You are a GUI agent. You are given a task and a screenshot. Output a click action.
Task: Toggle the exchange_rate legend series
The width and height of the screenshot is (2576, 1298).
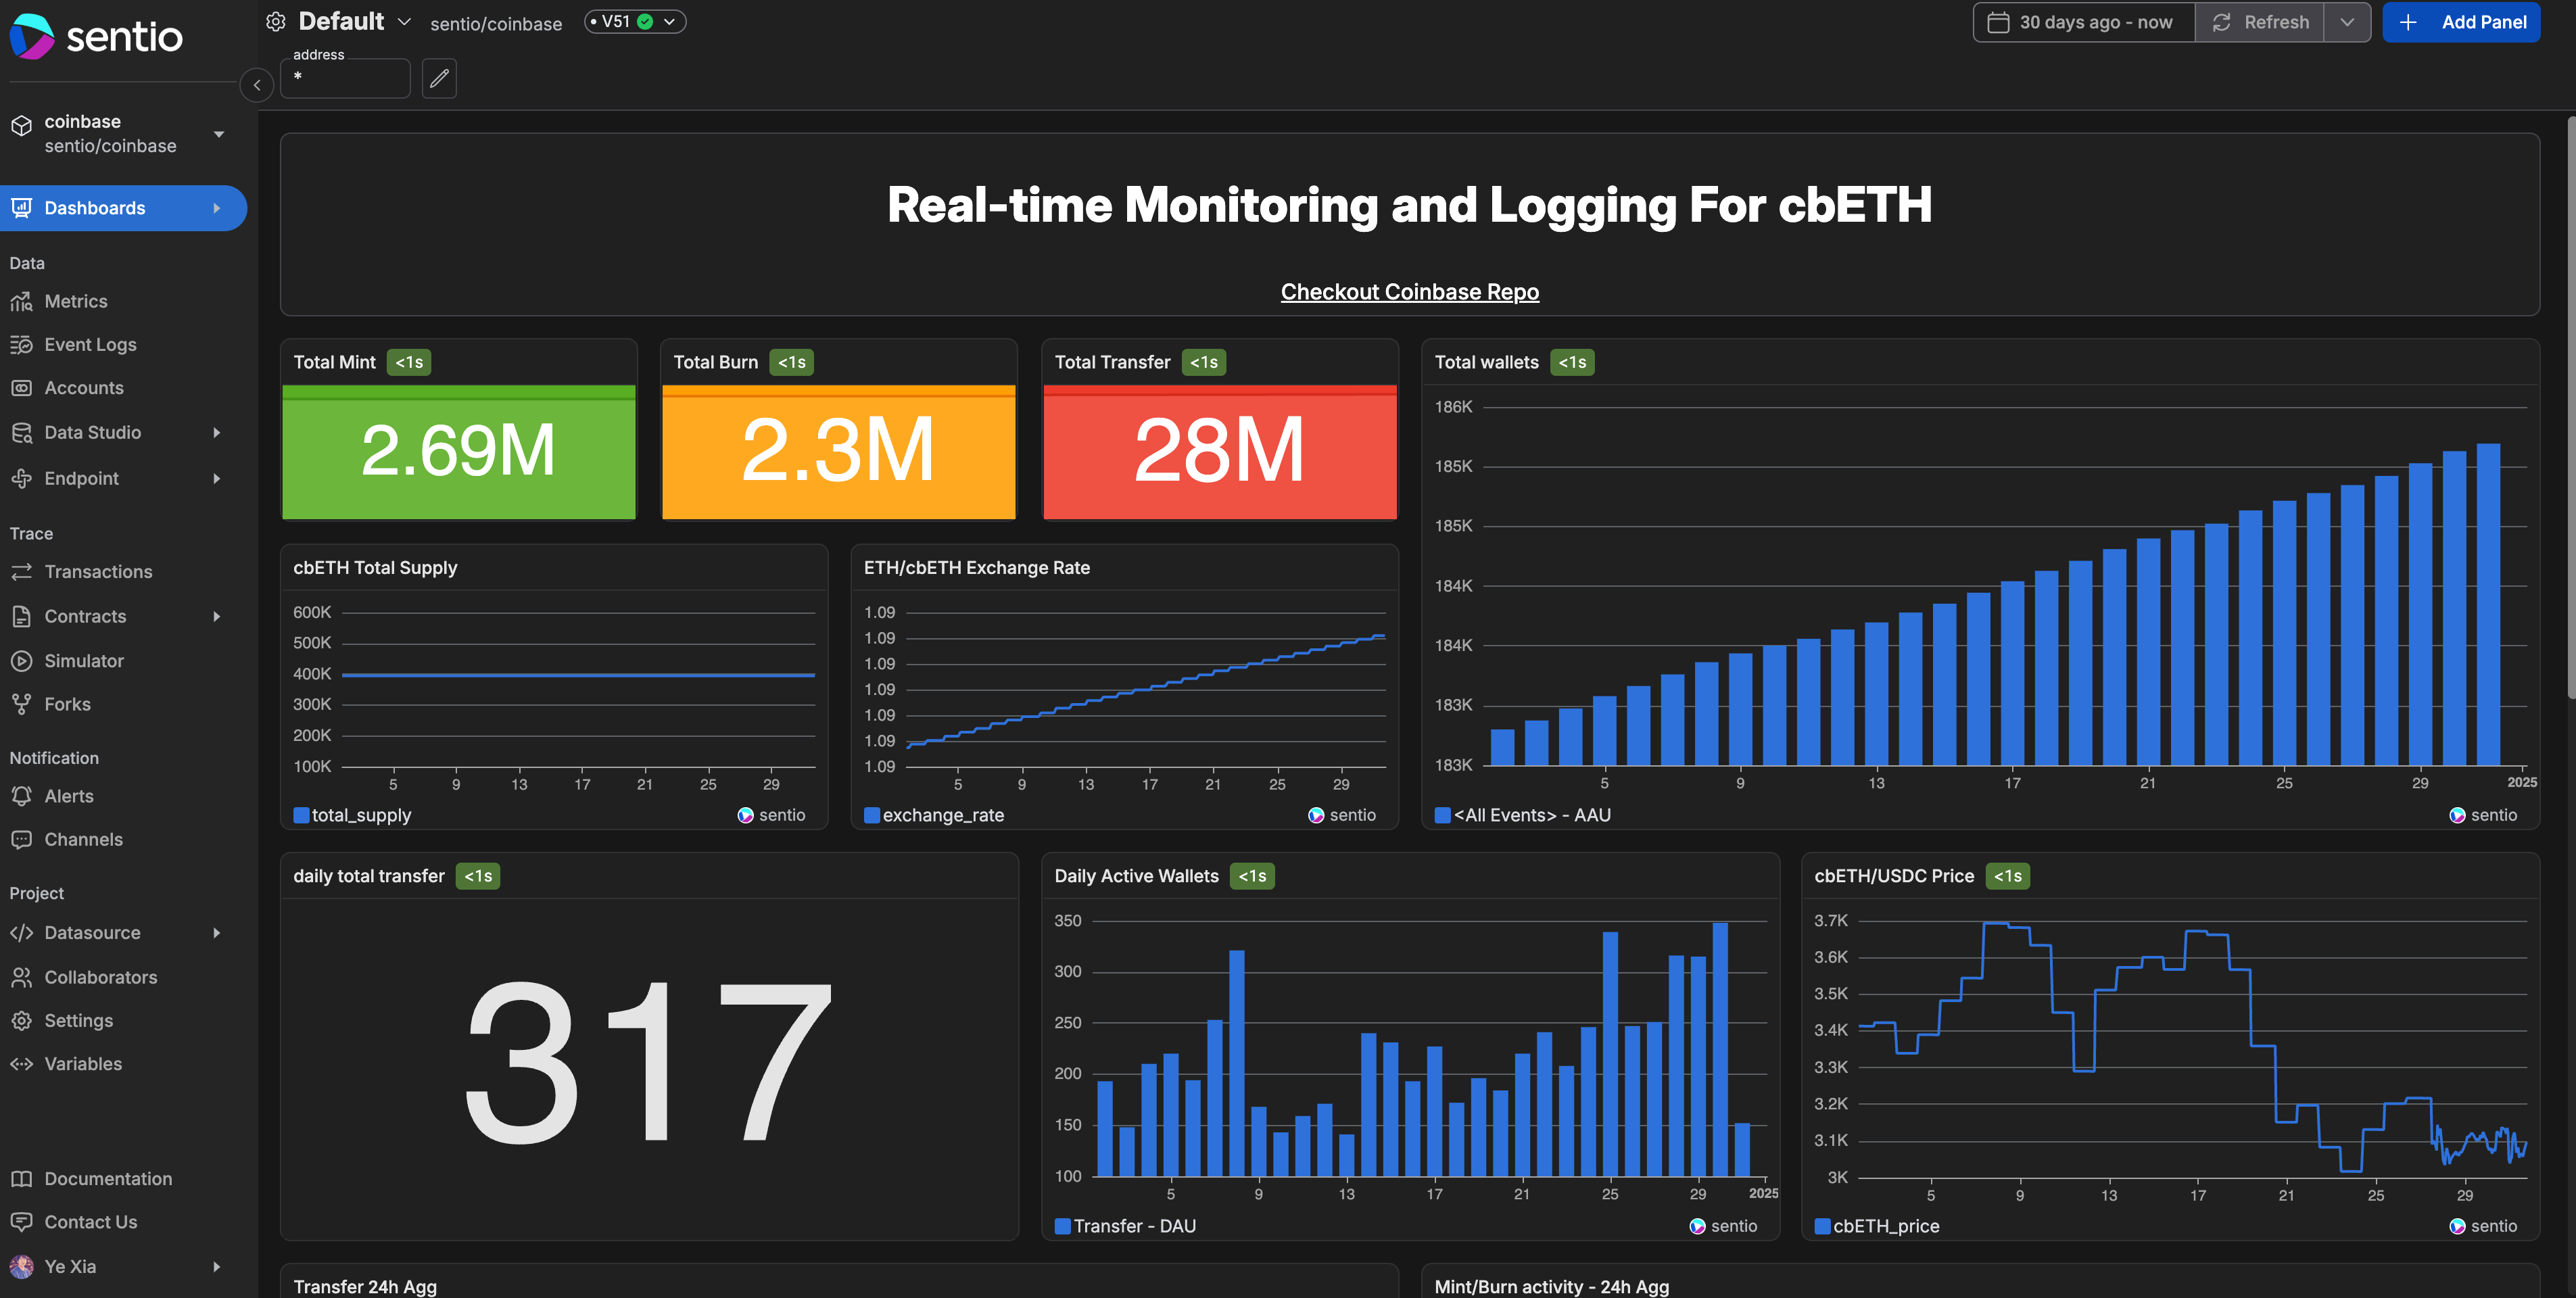[x=933, y=815]
